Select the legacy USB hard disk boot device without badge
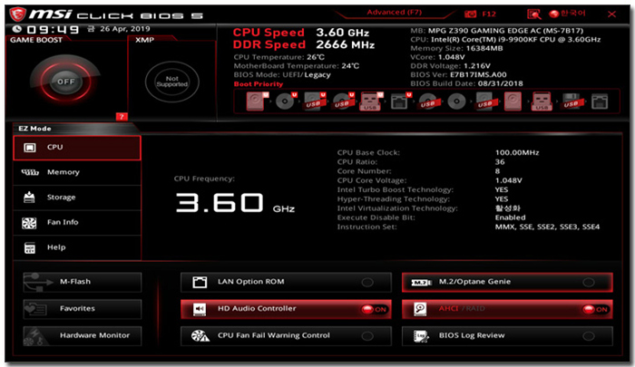 click(484, 101)
